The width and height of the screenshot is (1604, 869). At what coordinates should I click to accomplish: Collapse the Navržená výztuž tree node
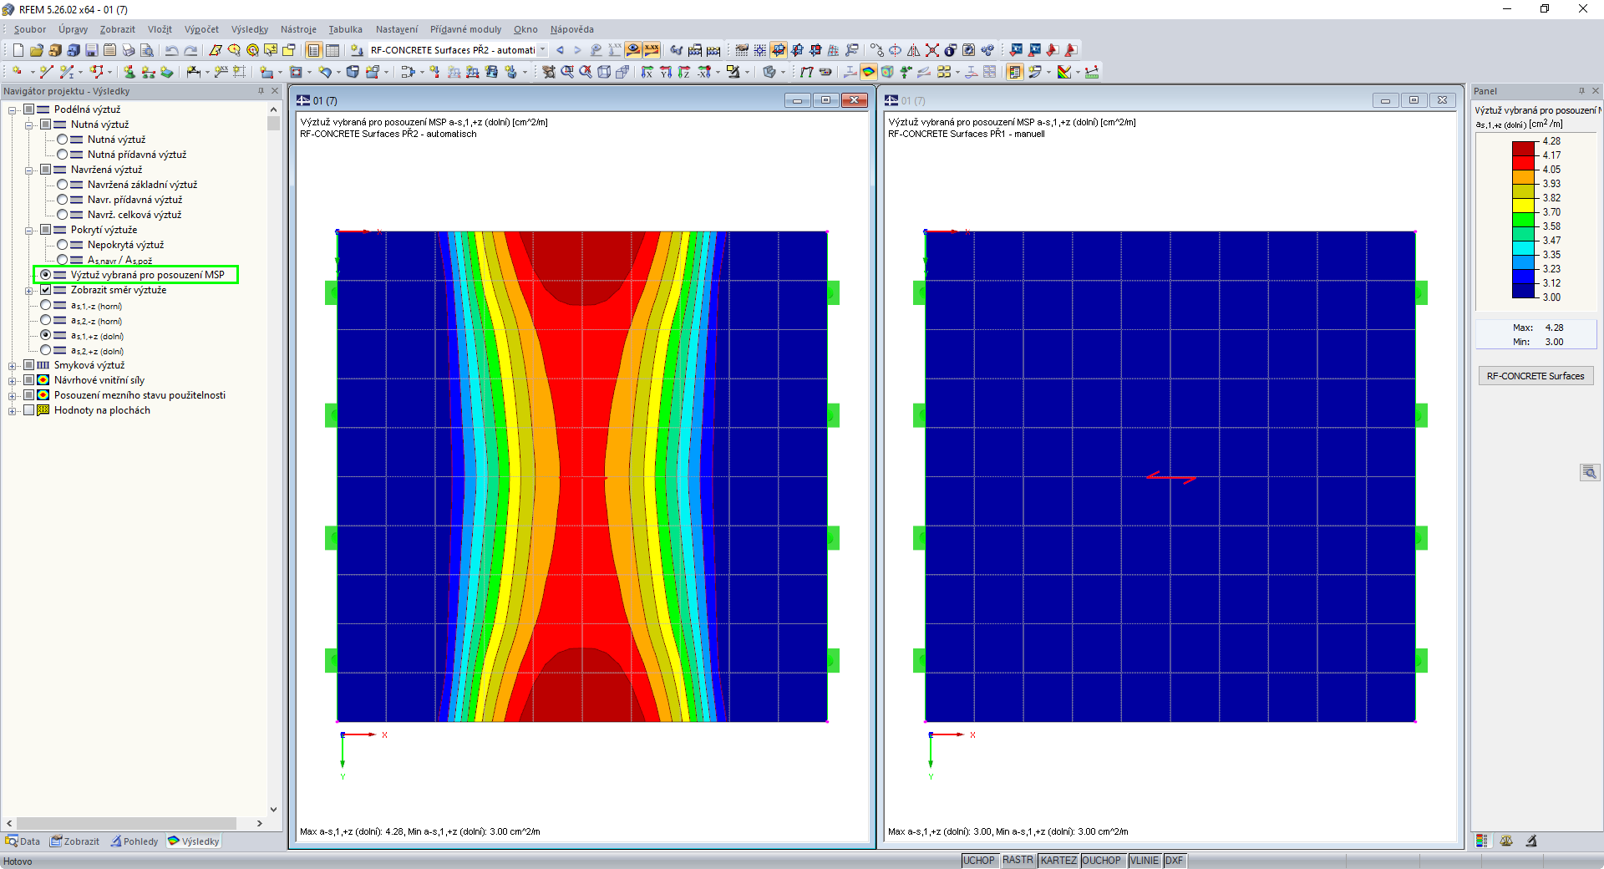29,170
